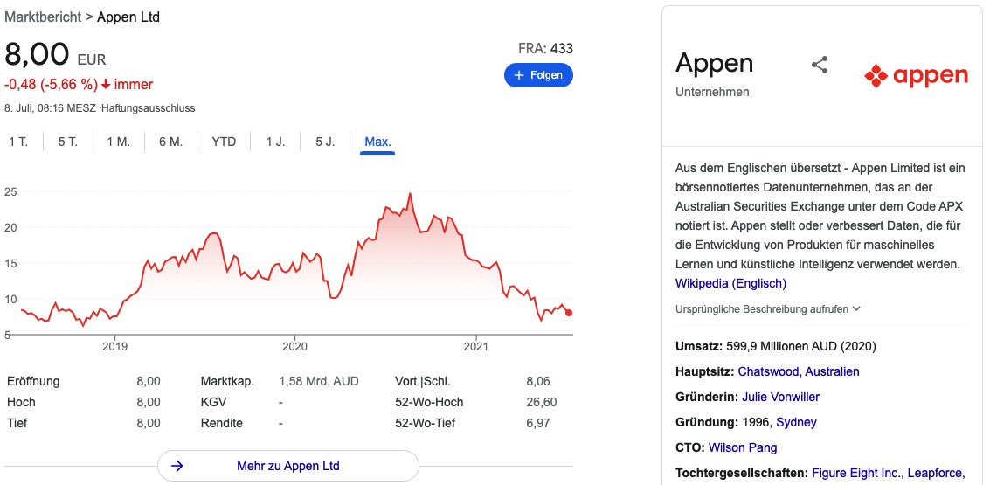Expand Ursprüngliche Beschreibung aufrufen
Screen dimensions: 990x485
click(768, 309)
